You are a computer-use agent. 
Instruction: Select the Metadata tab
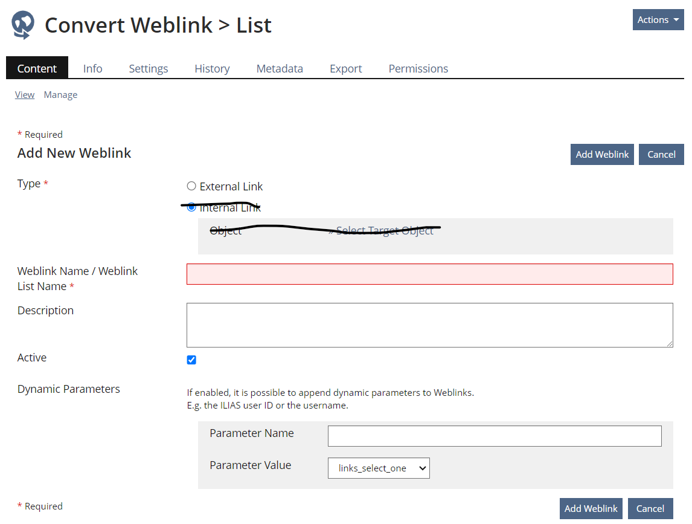click(x=280, y=68)
